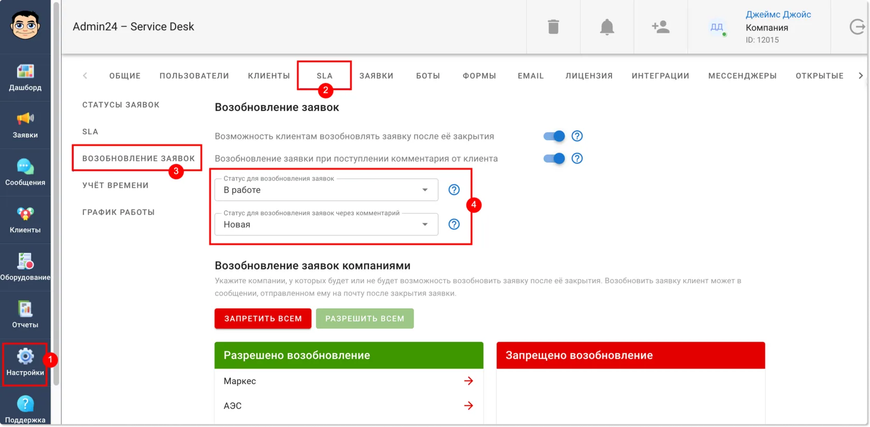
Task: Open Настройки gear in sidebar
Action: pyautogui.click(x=25, y=363)
